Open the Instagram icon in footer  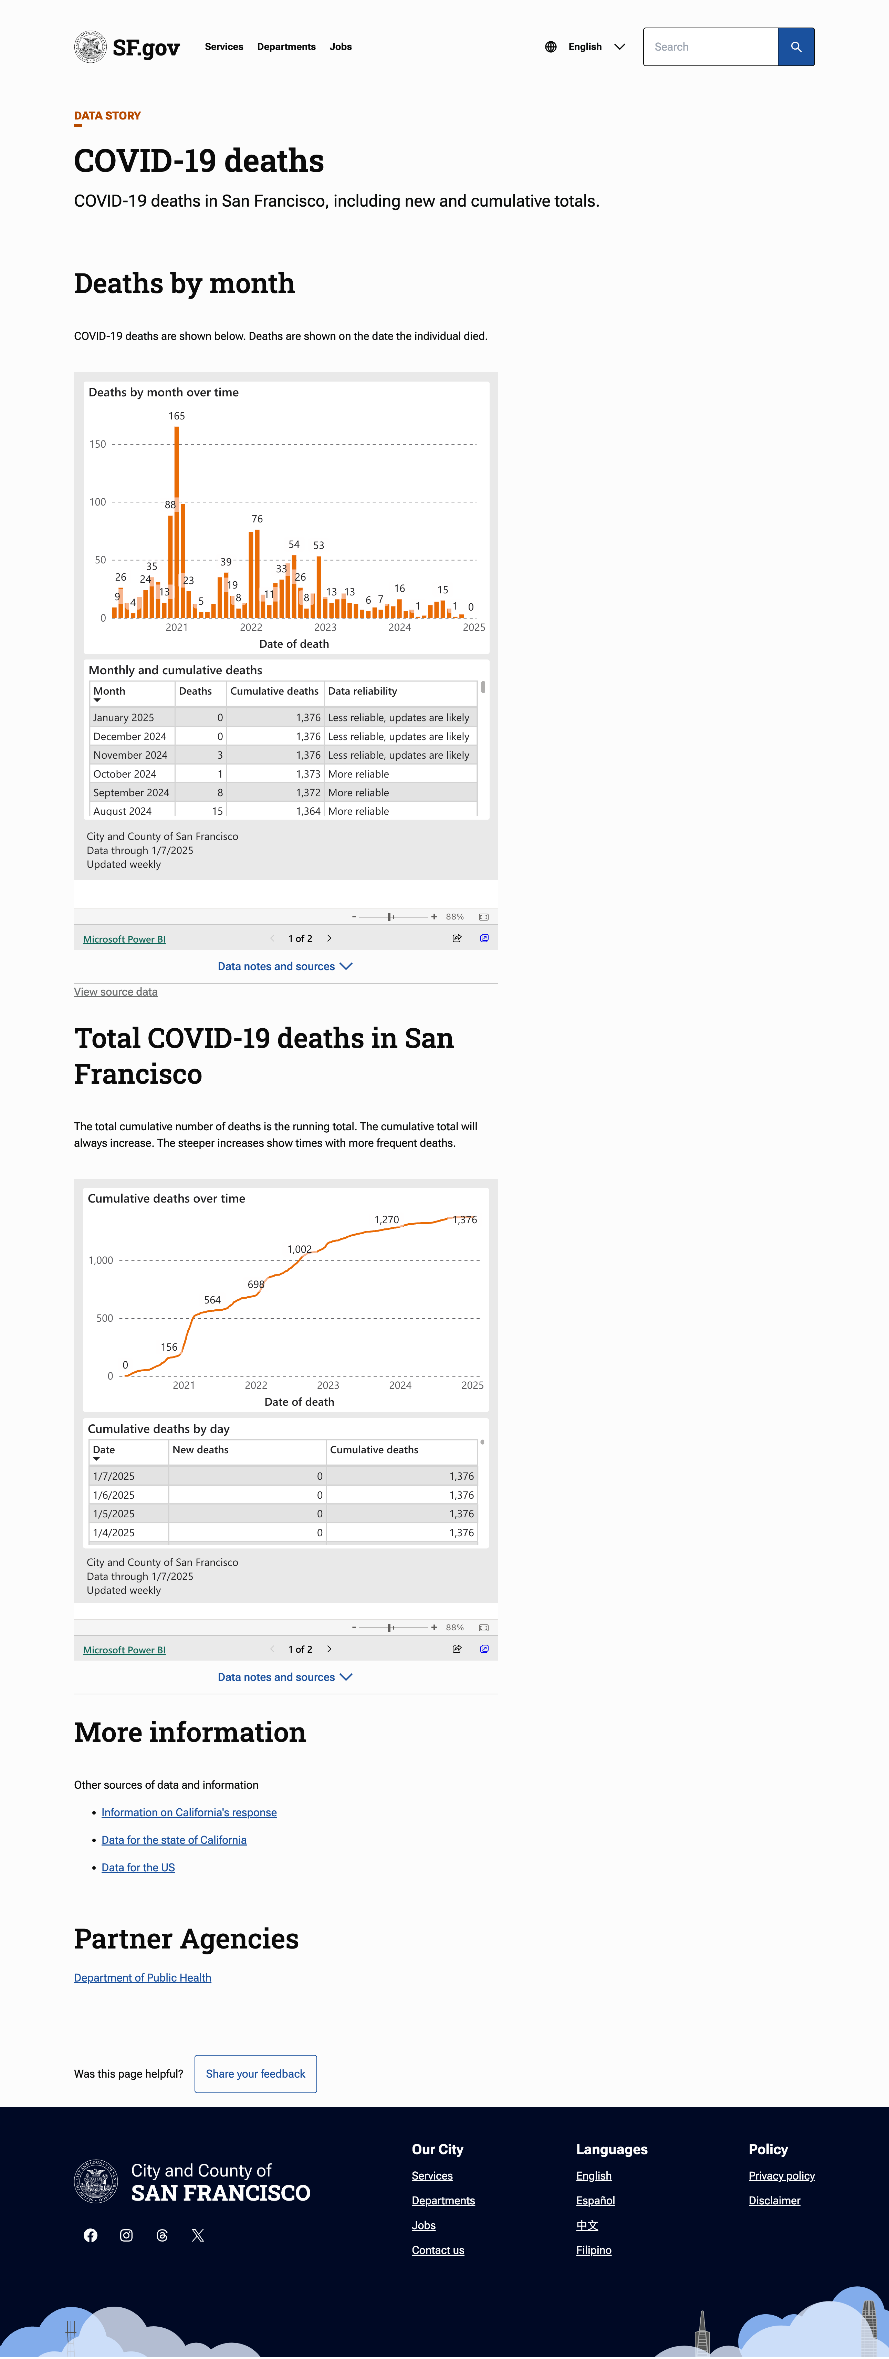point(126,2235)
